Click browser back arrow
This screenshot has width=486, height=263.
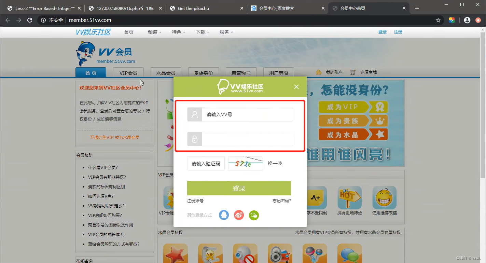pyautogui.click(x=8, y=20)
